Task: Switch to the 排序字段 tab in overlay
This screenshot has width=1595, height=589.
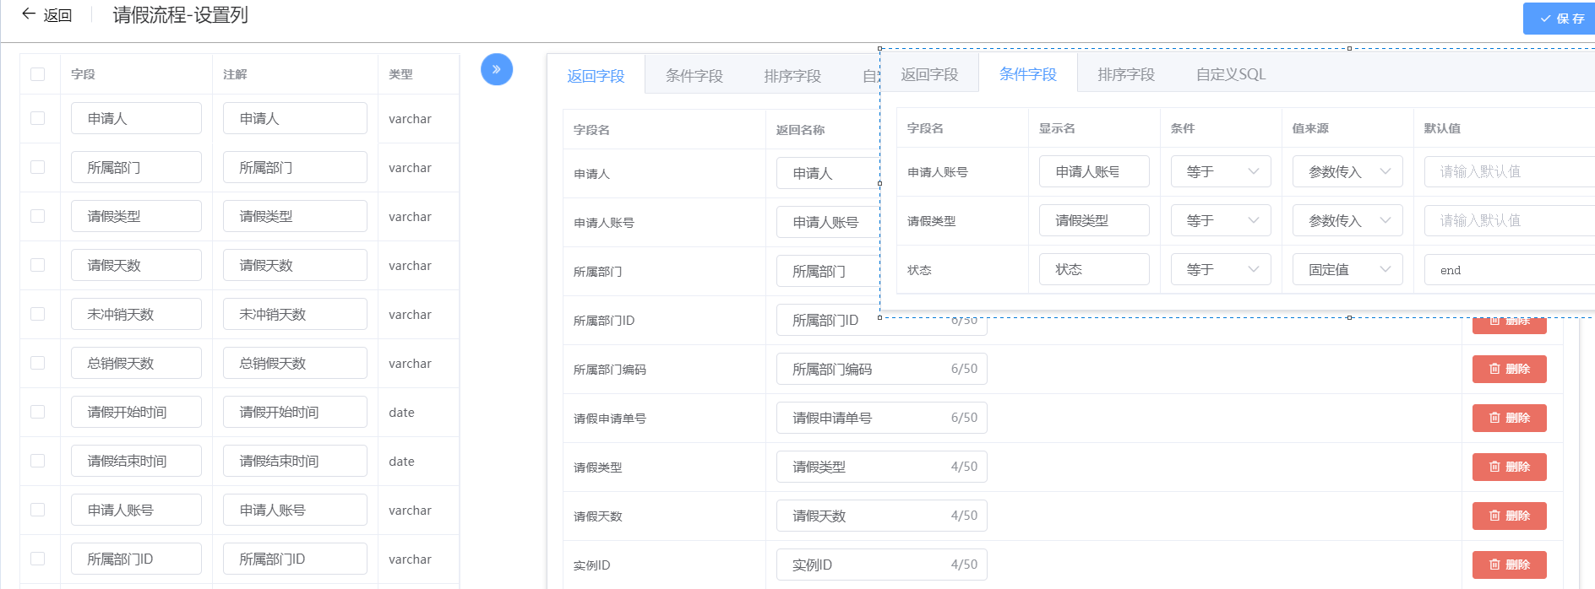Action: (x=1126, y=74)
